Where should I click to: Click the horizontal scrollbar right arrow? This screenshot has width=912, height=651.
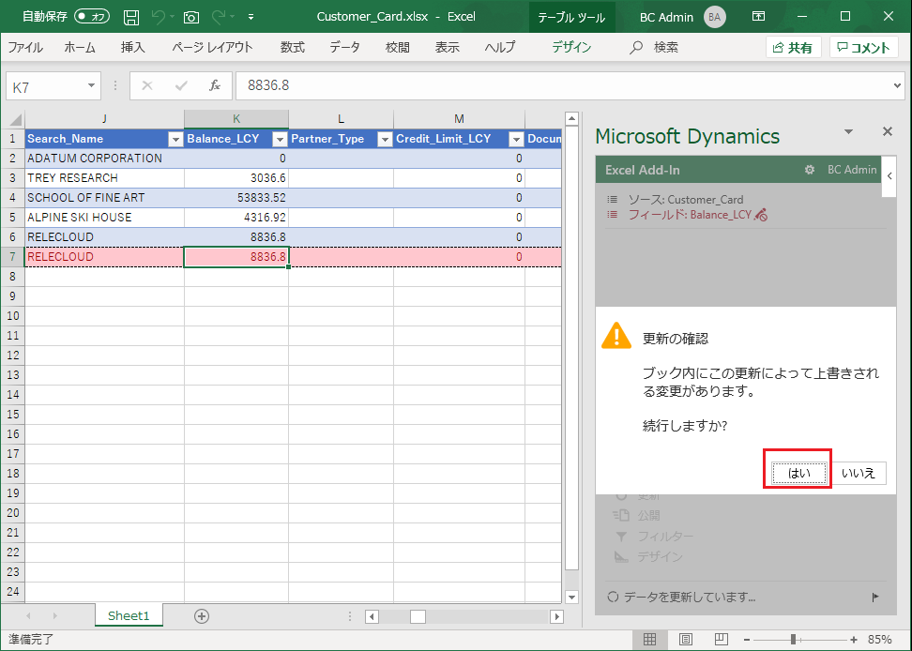coord(556,616)
